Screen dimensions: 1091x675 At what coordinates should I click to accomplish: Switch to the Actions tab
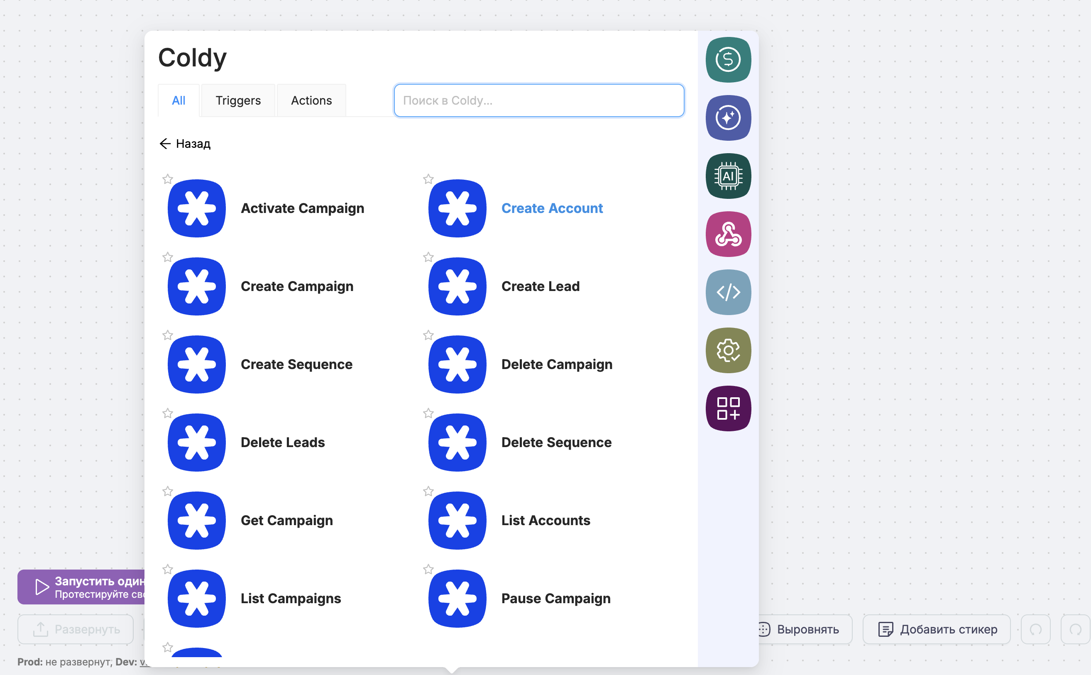point(311,100)
